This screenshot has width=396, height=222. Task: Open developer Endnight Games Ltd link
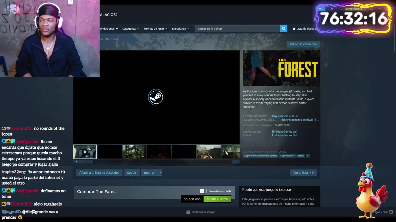click(284, 132)
